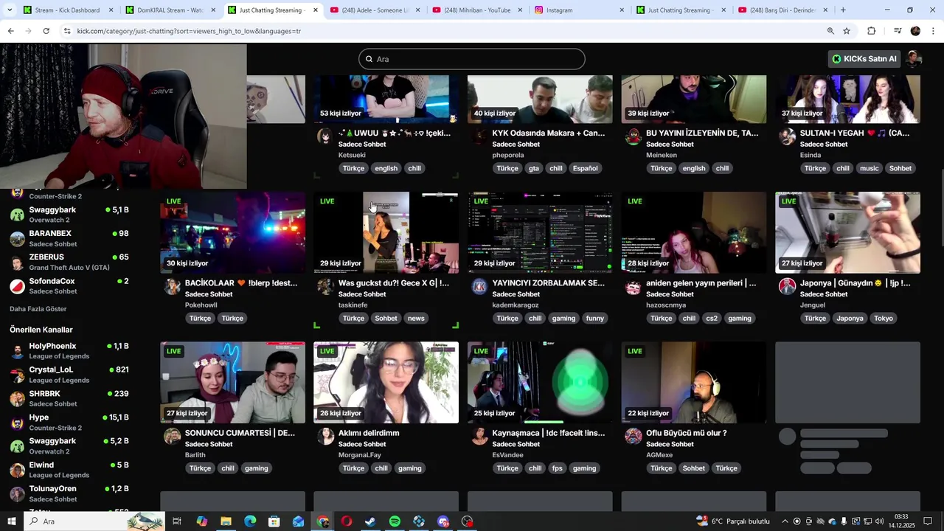Open Oflu Büyücü mü olur stream thumbnail

[x=694, y=383]
